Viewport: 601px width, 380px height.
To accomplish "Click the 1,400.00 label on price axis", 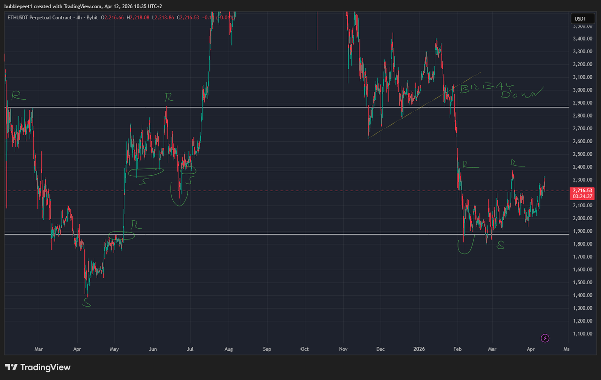I will click(582, 295).
